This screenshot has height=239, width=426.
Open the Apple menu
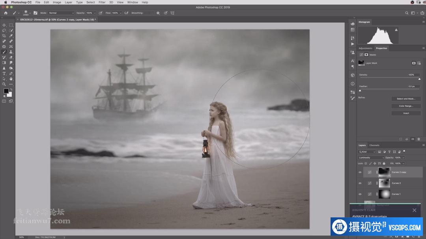5,2
